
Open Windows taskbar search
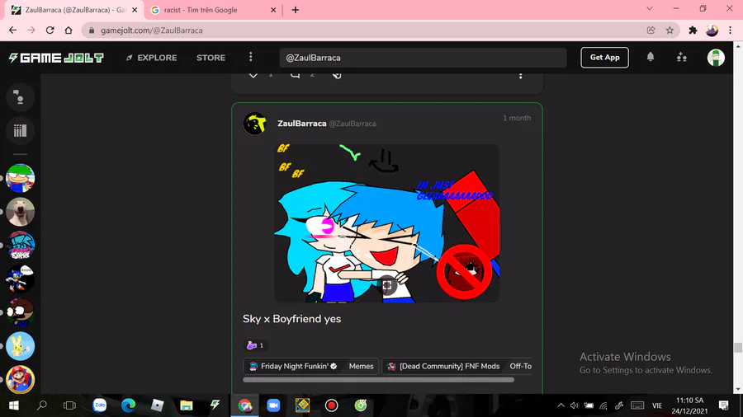click(x=42, y=405)
